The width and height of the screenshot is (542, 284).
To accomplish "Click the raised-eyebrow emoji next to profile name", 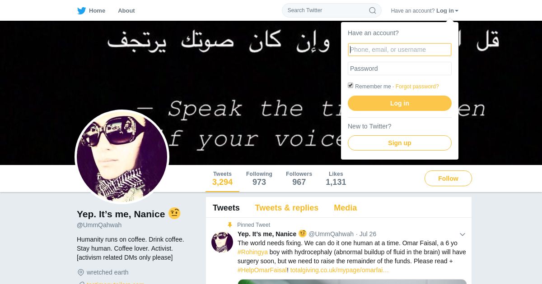I will [x=174, y=214].
